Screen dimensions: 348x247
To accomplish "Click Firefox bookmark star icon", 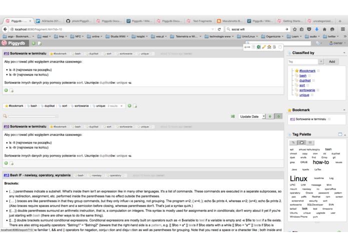I will [295, 29].
